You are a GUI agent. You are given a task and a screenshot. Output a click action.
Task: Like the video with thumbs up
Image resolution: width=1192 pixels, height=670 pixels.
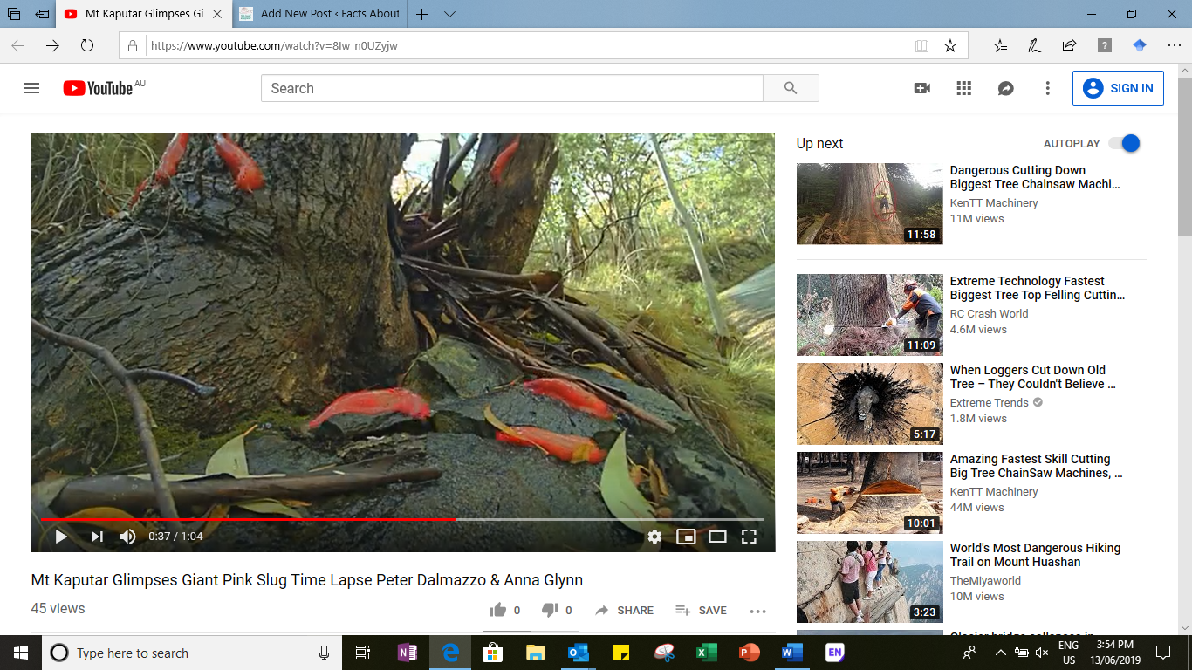pyautogui.click(x=497, y=610)
